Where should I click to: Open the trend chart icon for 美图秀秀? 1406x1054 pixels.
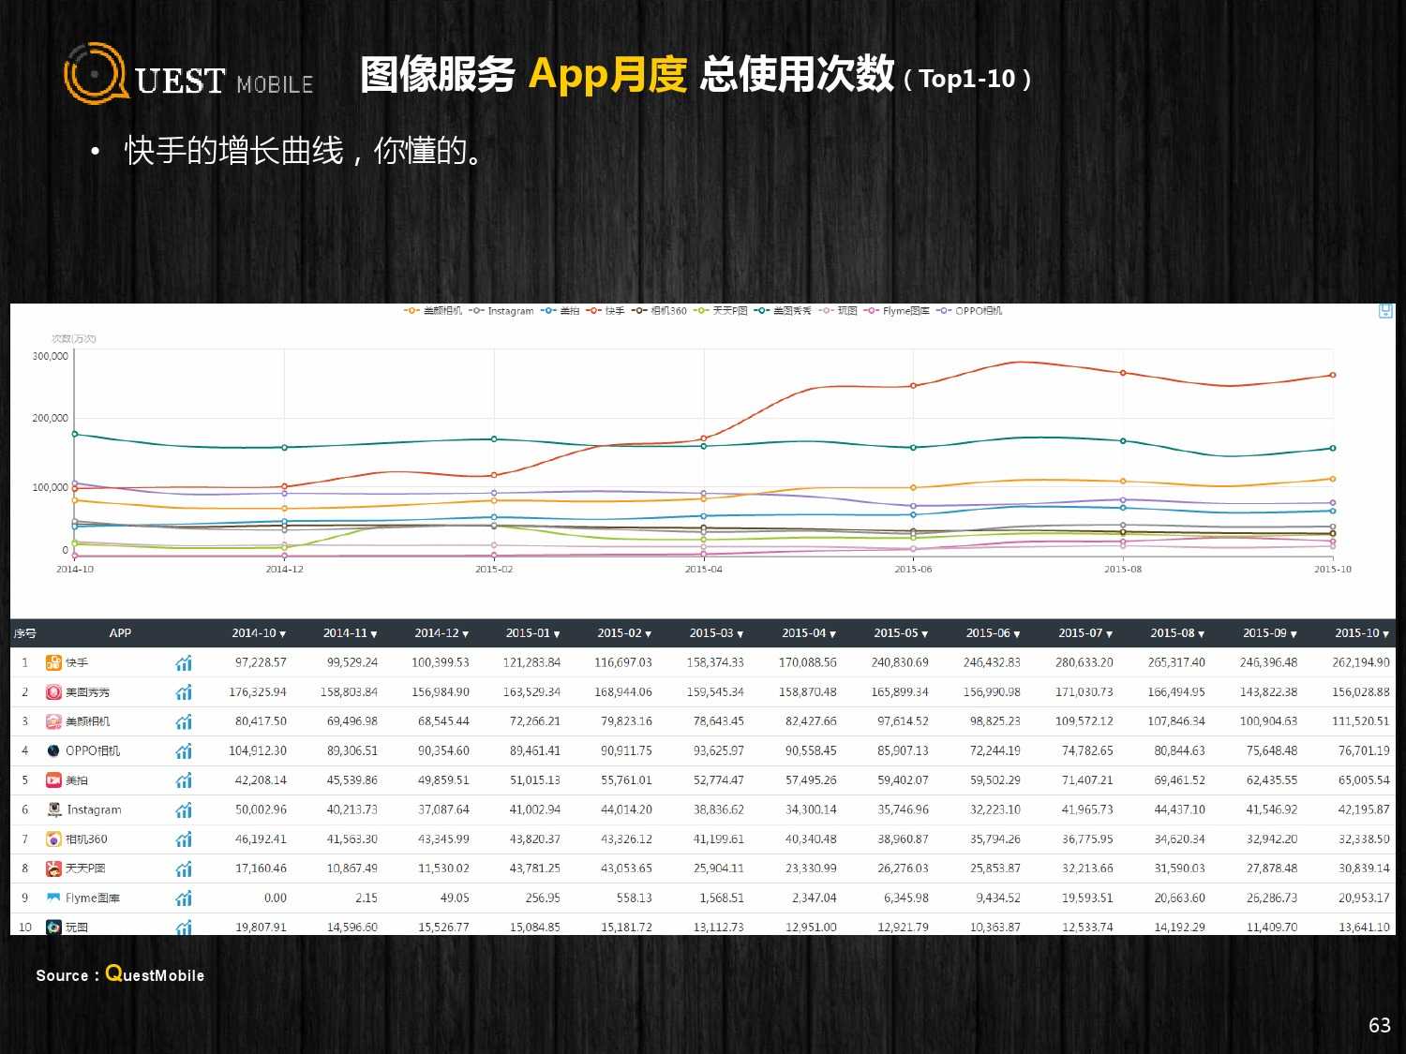(x=184, y=692)
